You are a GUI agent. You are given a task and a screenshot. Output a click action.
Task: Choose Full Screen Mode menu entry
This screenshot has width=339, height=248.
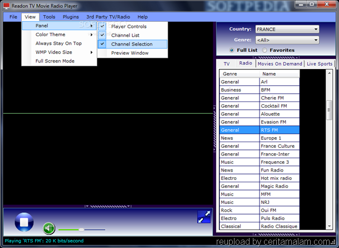point(59,61)
